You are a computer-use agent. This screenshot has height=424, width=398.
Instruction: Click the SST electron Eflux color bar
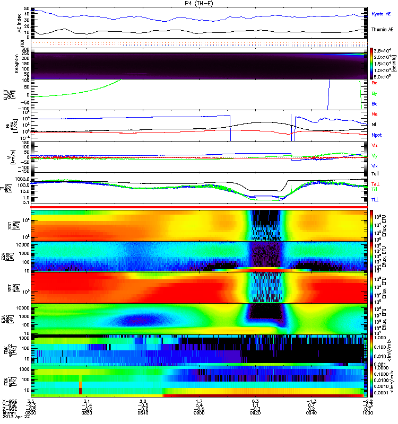click(371, 288)
